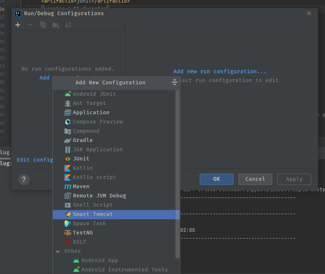Screen dimensions: 325x274
Task: Click the Space Task icon
Action: click(68, 224)
